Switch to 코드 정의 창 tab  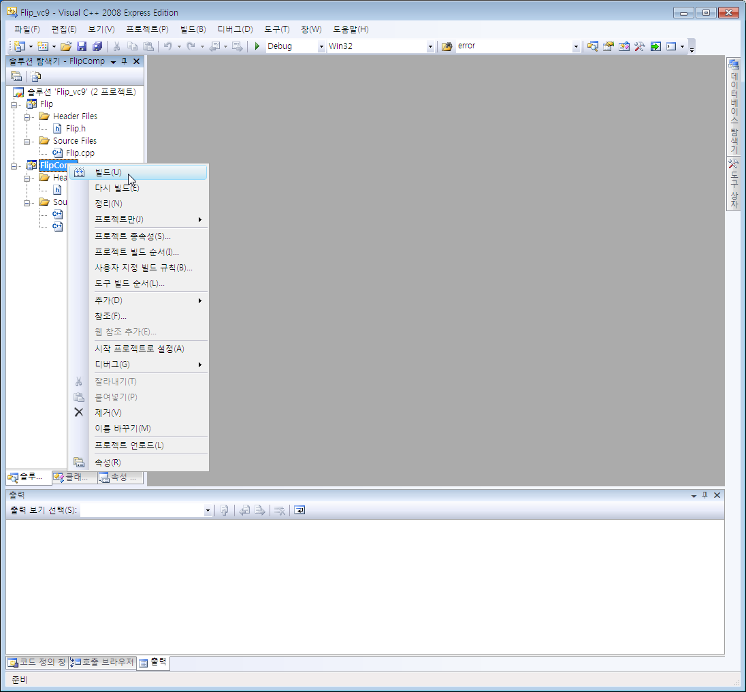pyautogui.click(x=37, y=662)
